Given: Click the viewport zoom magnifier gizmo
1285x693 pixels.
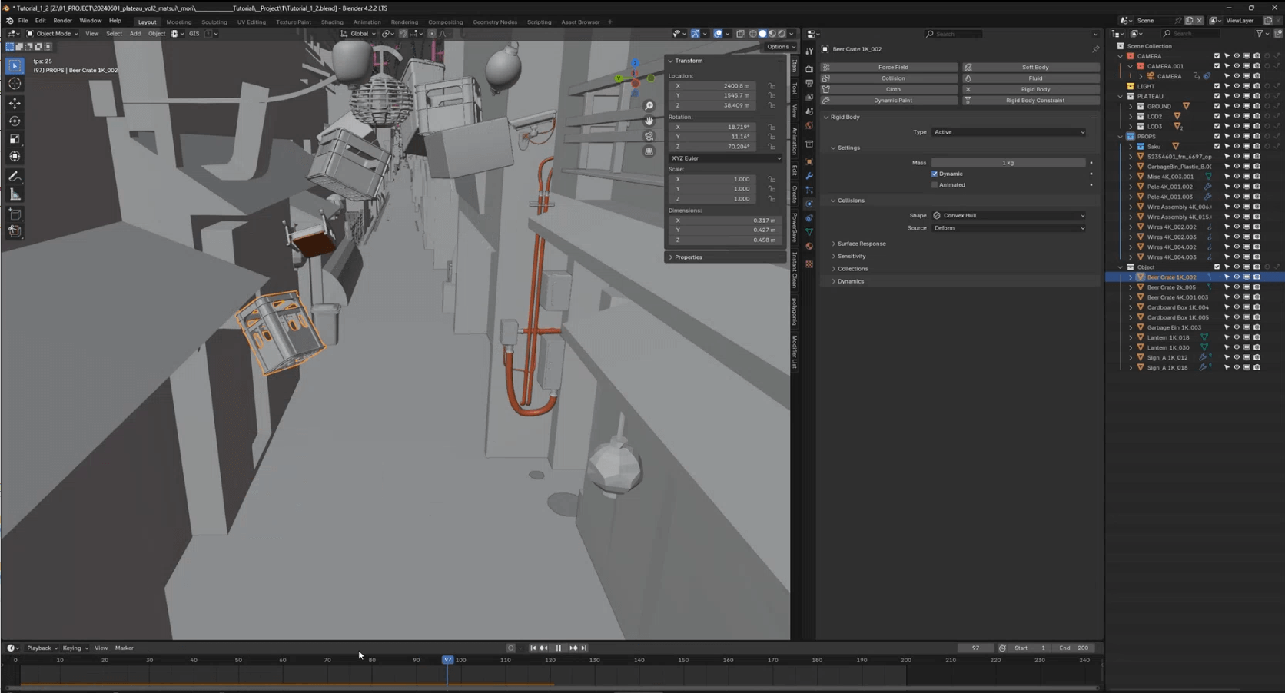Looking at the screenshot, I should click(649, 106).
